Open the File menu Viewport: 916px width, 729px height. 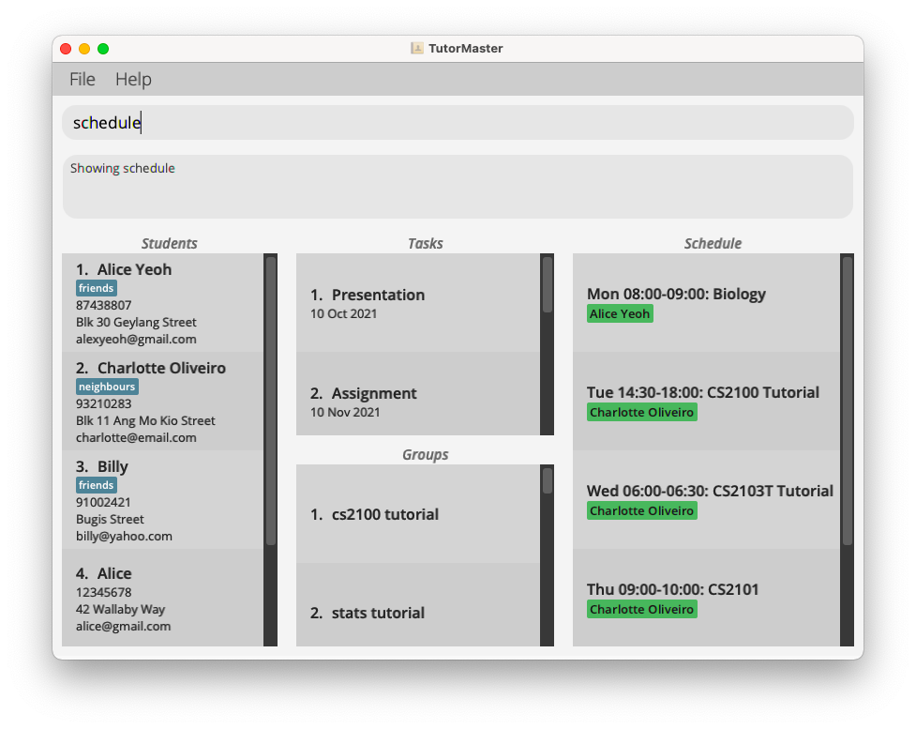83,80
